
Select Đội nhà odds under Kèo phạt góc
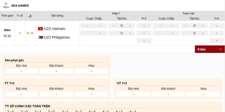pos(21,71)
